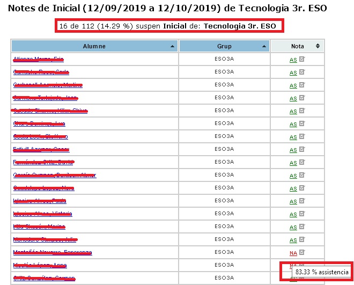Sort by Nota using the up-down arrows

tap(318, 46)
